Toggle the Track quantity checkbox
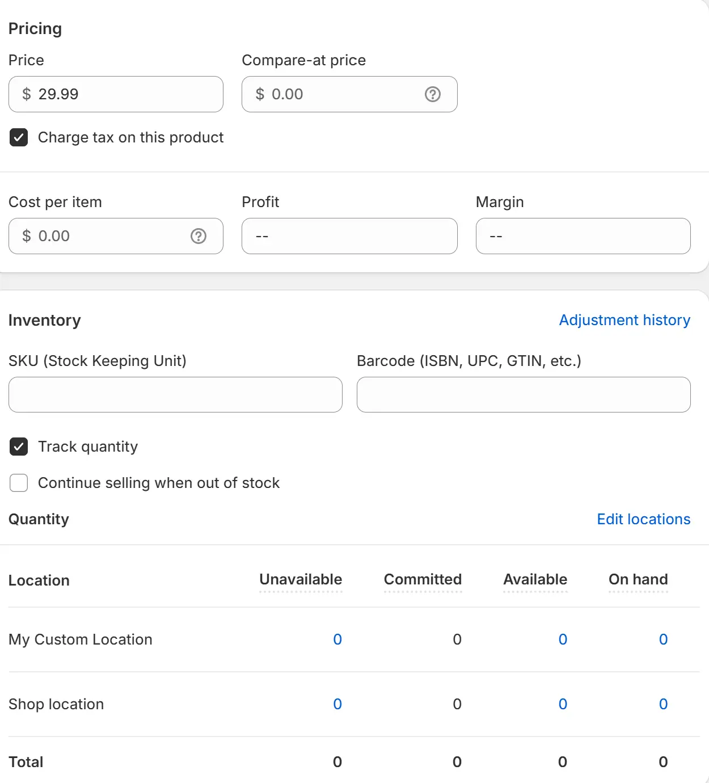The width and height of the screenshot is (709, 783). [19, 447]
